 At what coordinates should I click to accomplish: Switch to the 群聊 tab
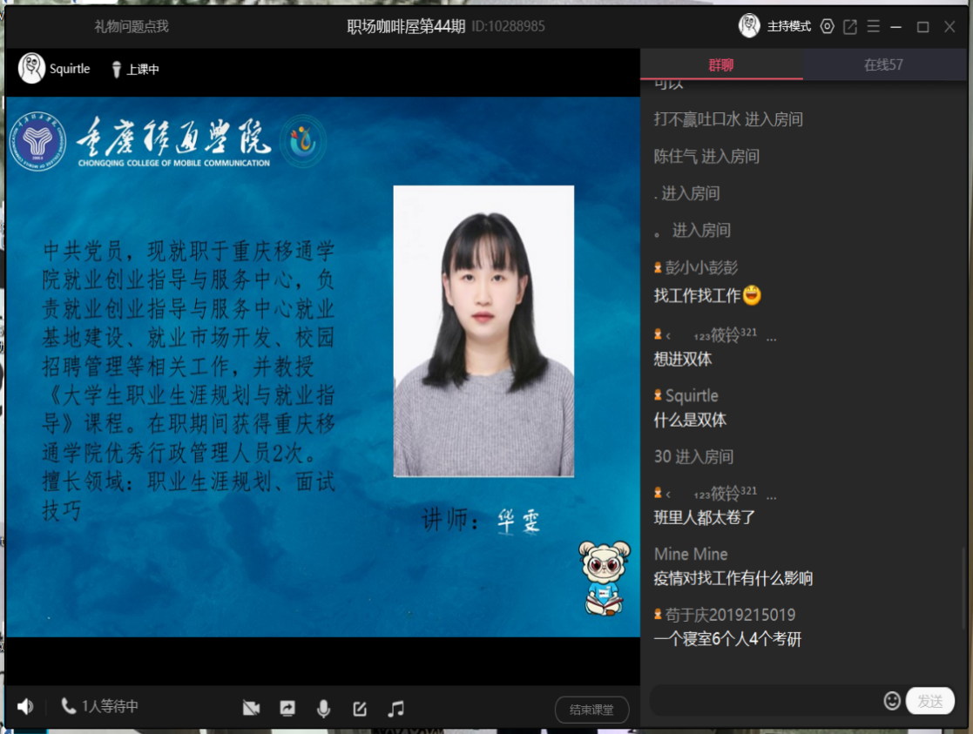coord(721,65)
